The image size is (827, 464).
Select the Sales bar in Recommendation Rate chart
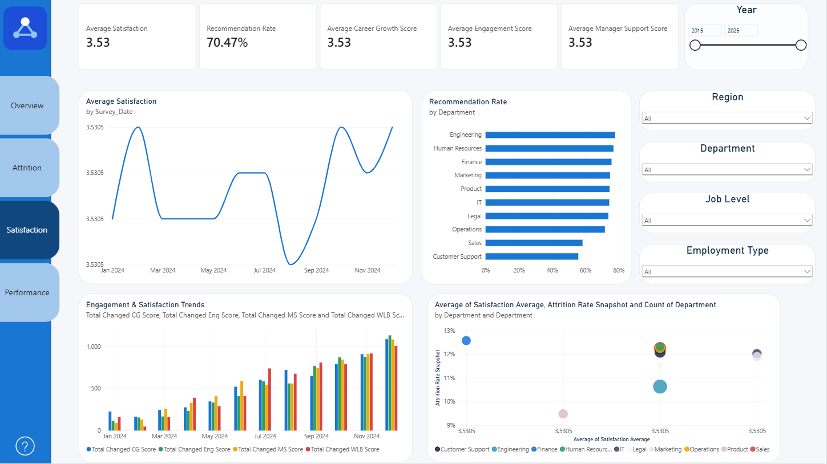534,243
